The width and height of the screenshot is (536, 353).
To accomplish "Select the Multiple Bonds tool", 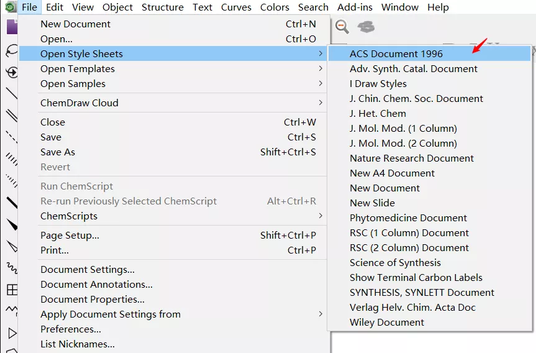I will point(12,116).
